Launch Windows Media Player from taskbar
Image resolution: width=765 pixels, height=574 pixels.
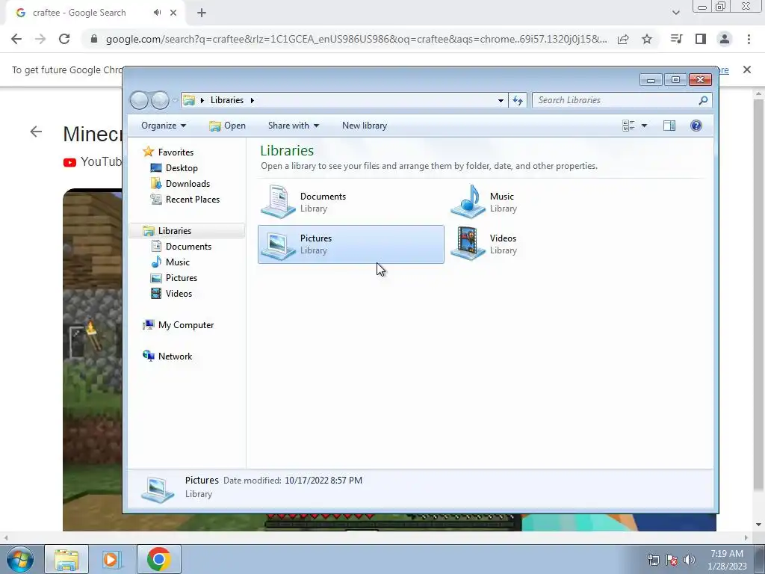click(x=112, y=559)
